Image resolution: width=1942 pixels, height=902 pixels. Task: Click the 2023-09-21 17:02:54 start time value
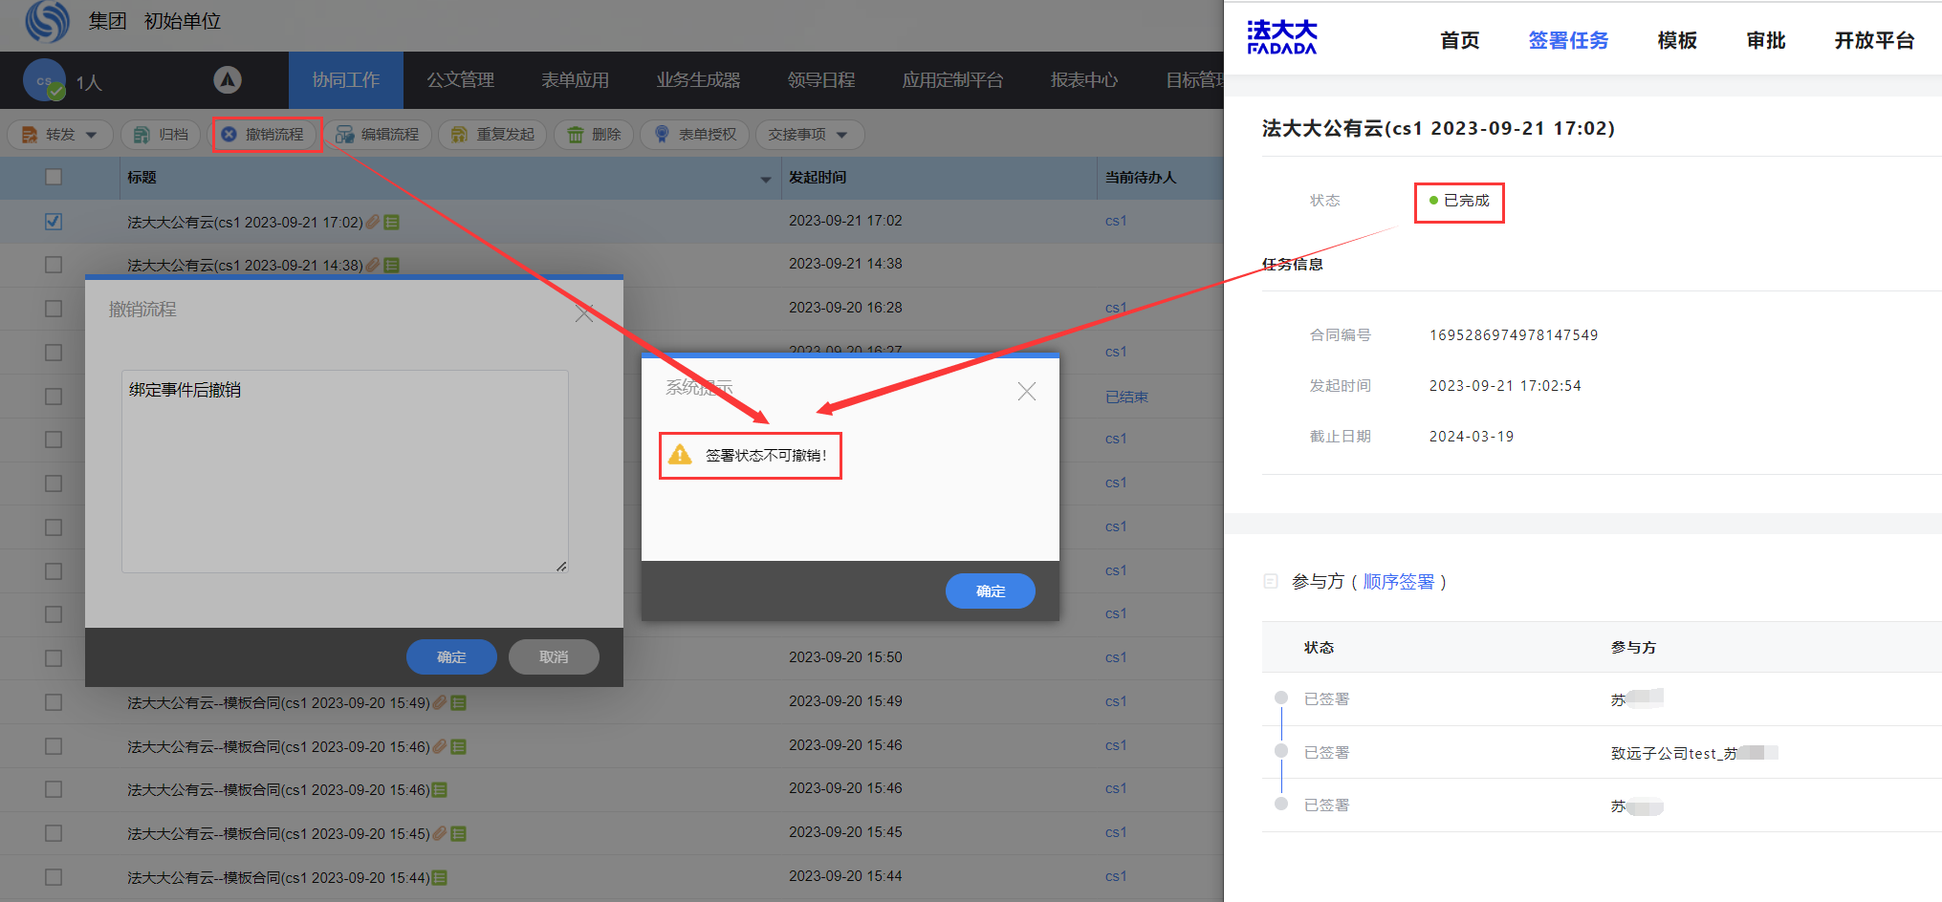(1505, 386)
